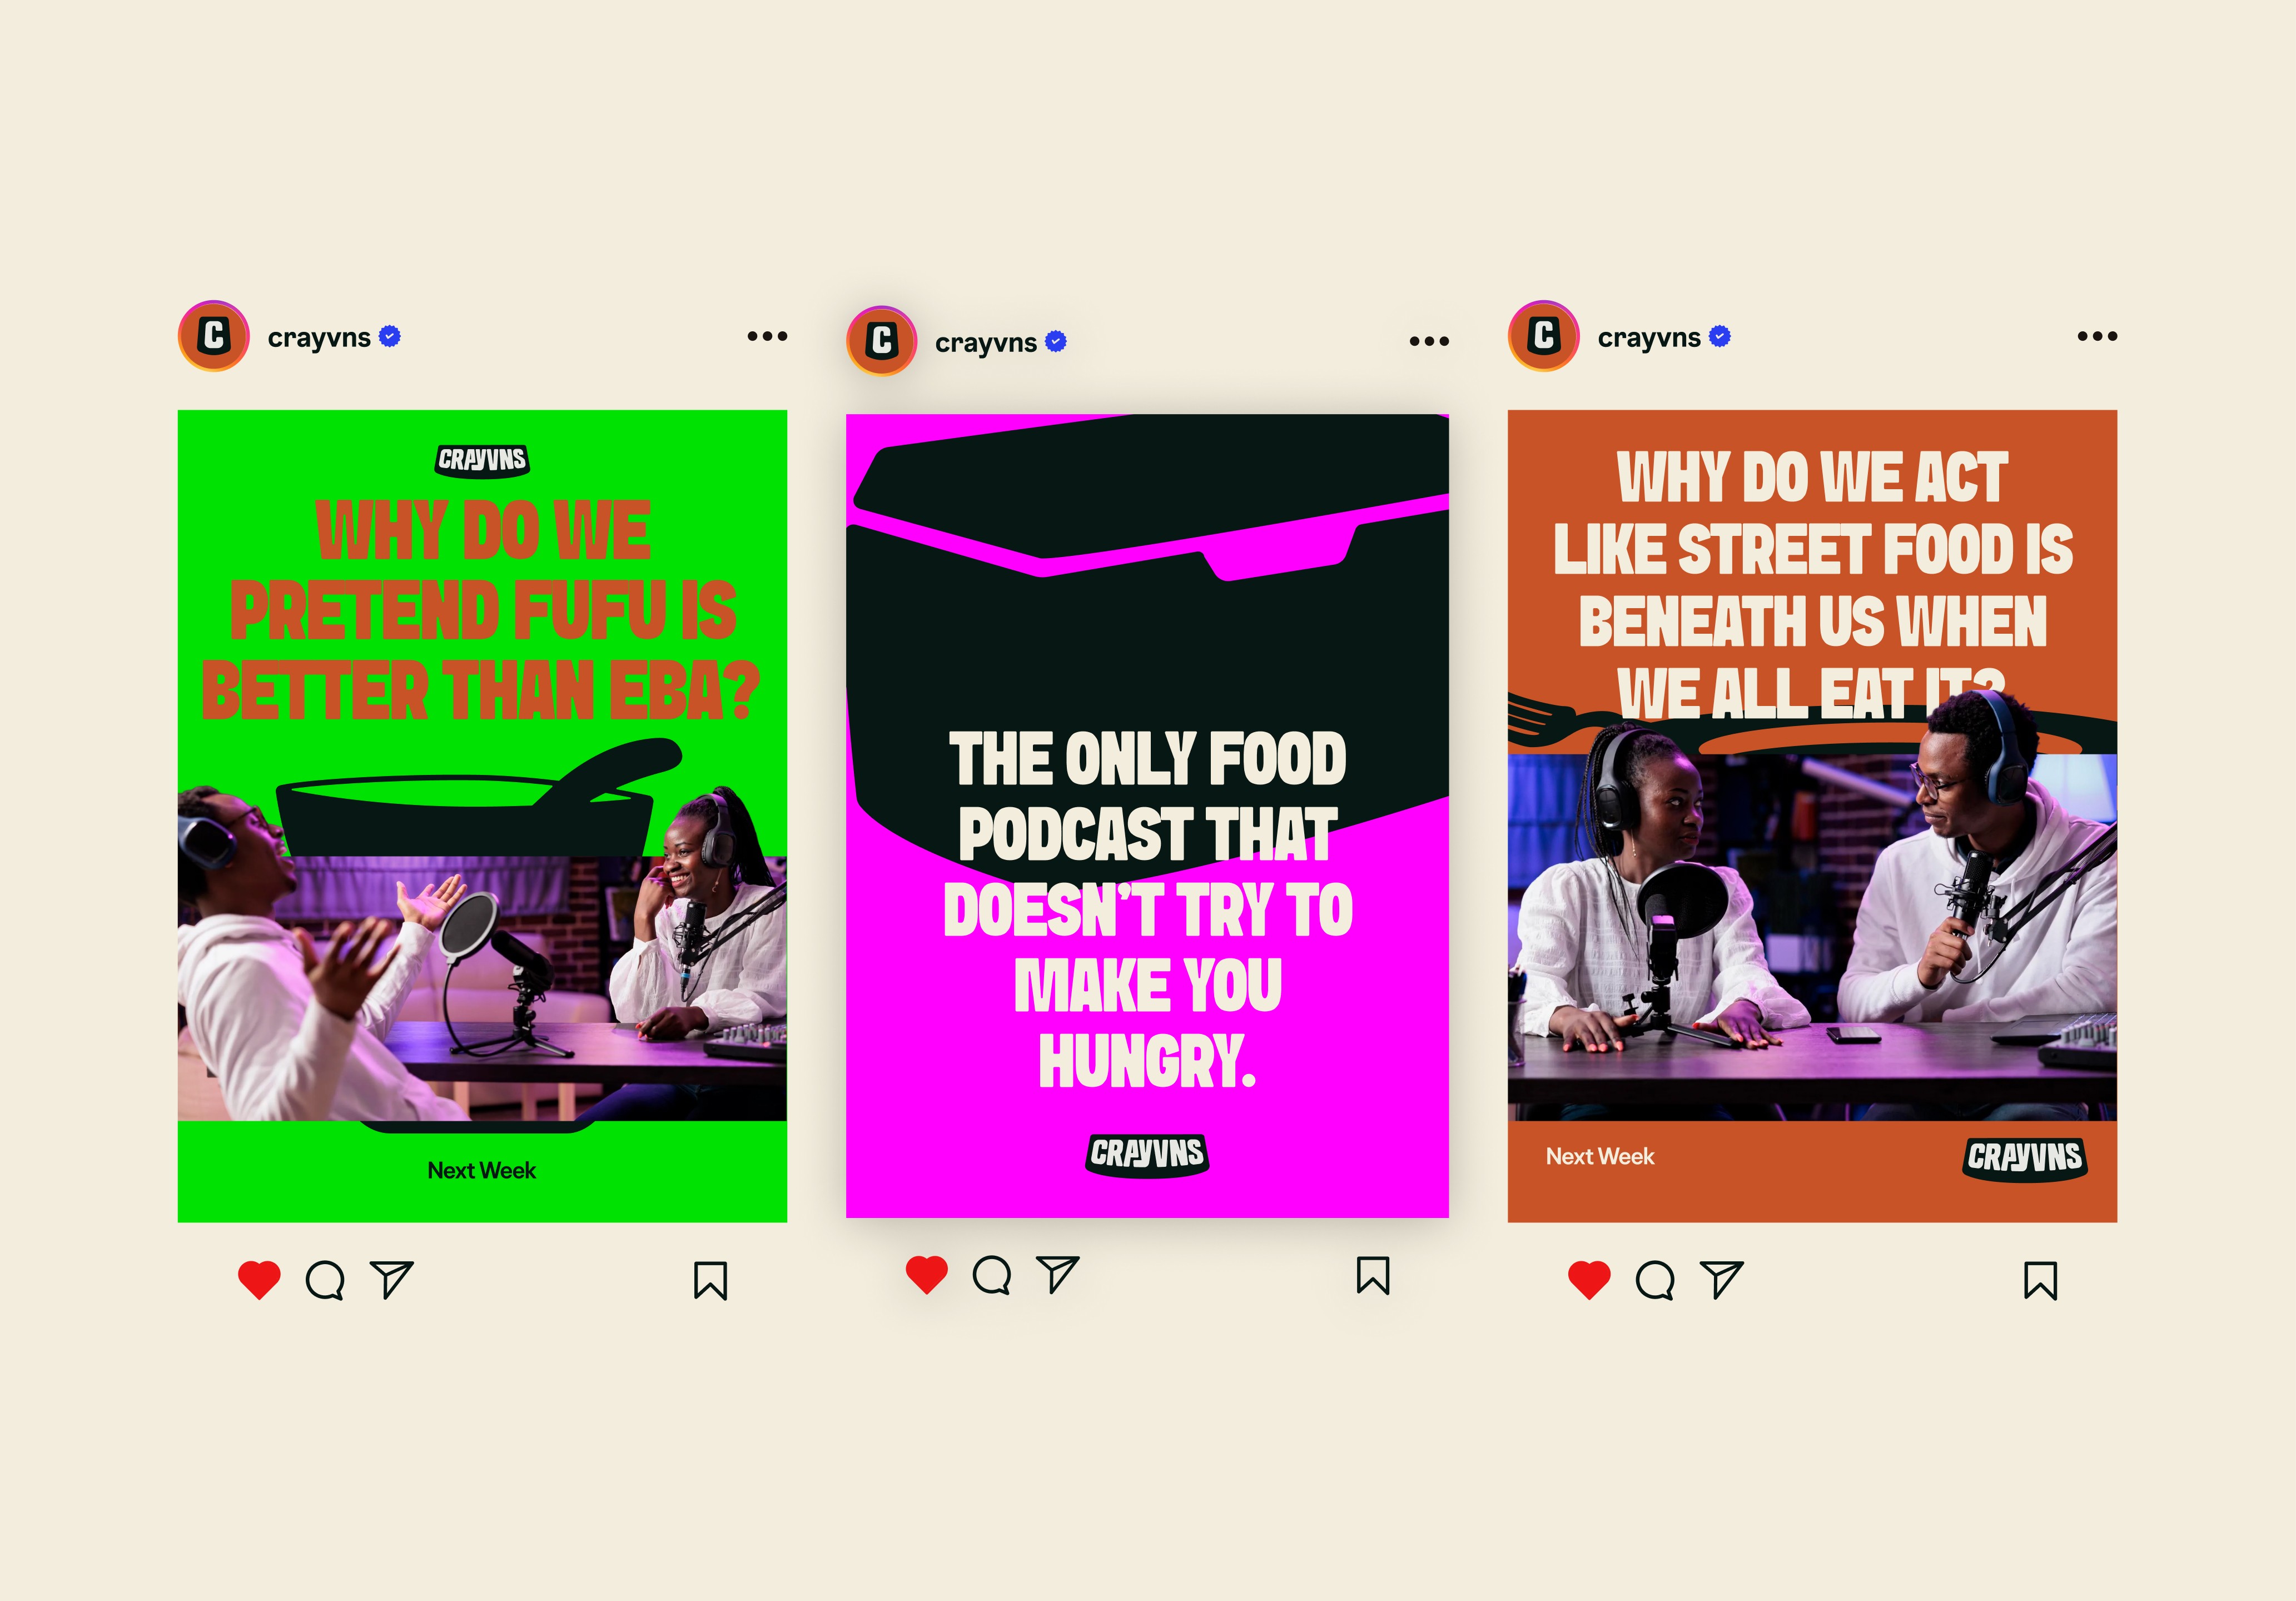The height and width of the screenshot is (1601, 2296).
Task: Open the three-dot menu on the green post
Action: [767, 336]
